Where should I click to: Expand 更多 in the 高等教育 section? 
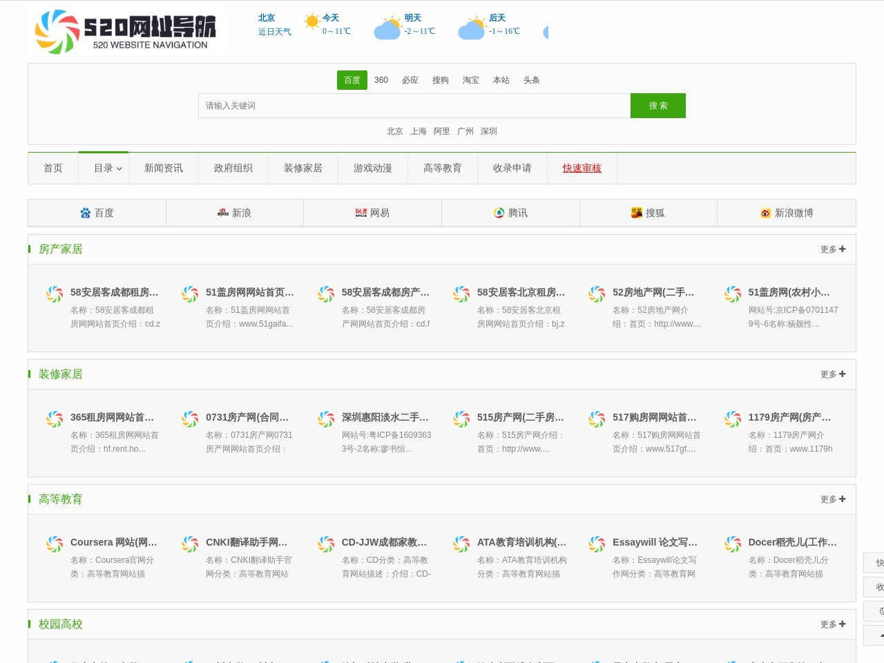click(x=833, y=499)
